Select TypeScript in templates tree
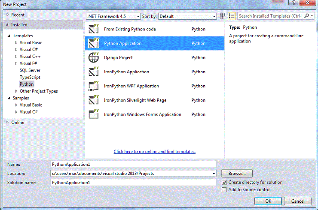This screenshot has width=318, height=210. click(x=30, y=77)
